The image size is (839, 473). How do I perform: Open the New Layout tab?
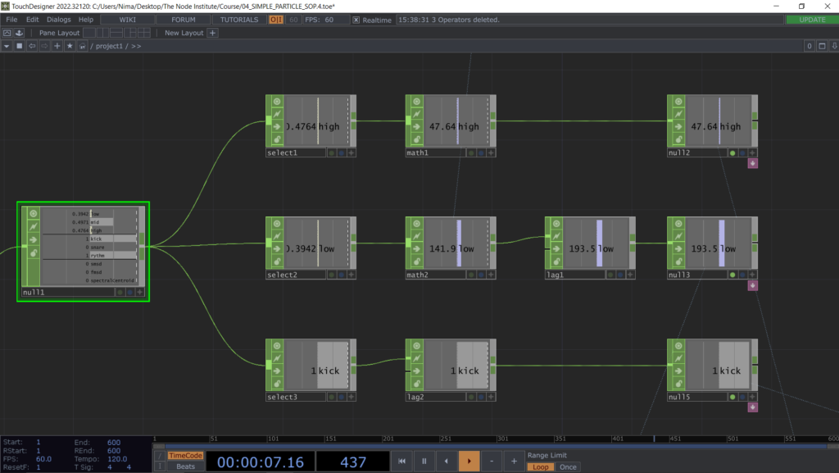[x=184, y=33]
